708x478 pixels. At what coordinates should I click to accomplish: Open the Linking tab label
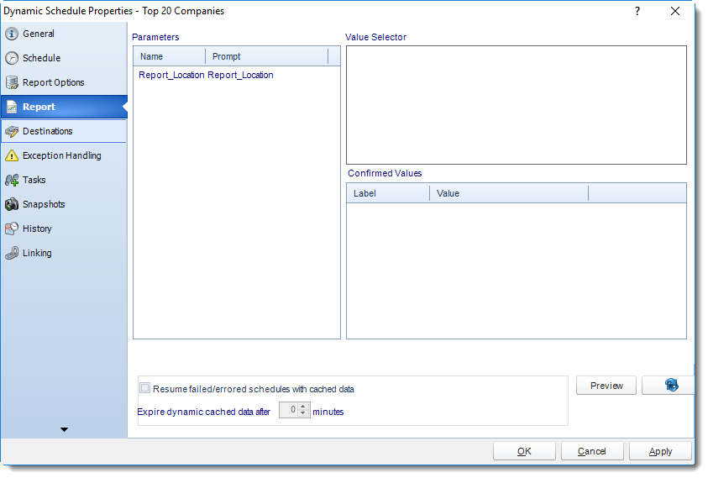coord(37,254)
